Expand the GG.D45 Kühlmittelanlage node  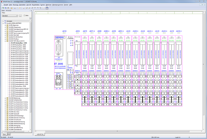pos(5,116)
